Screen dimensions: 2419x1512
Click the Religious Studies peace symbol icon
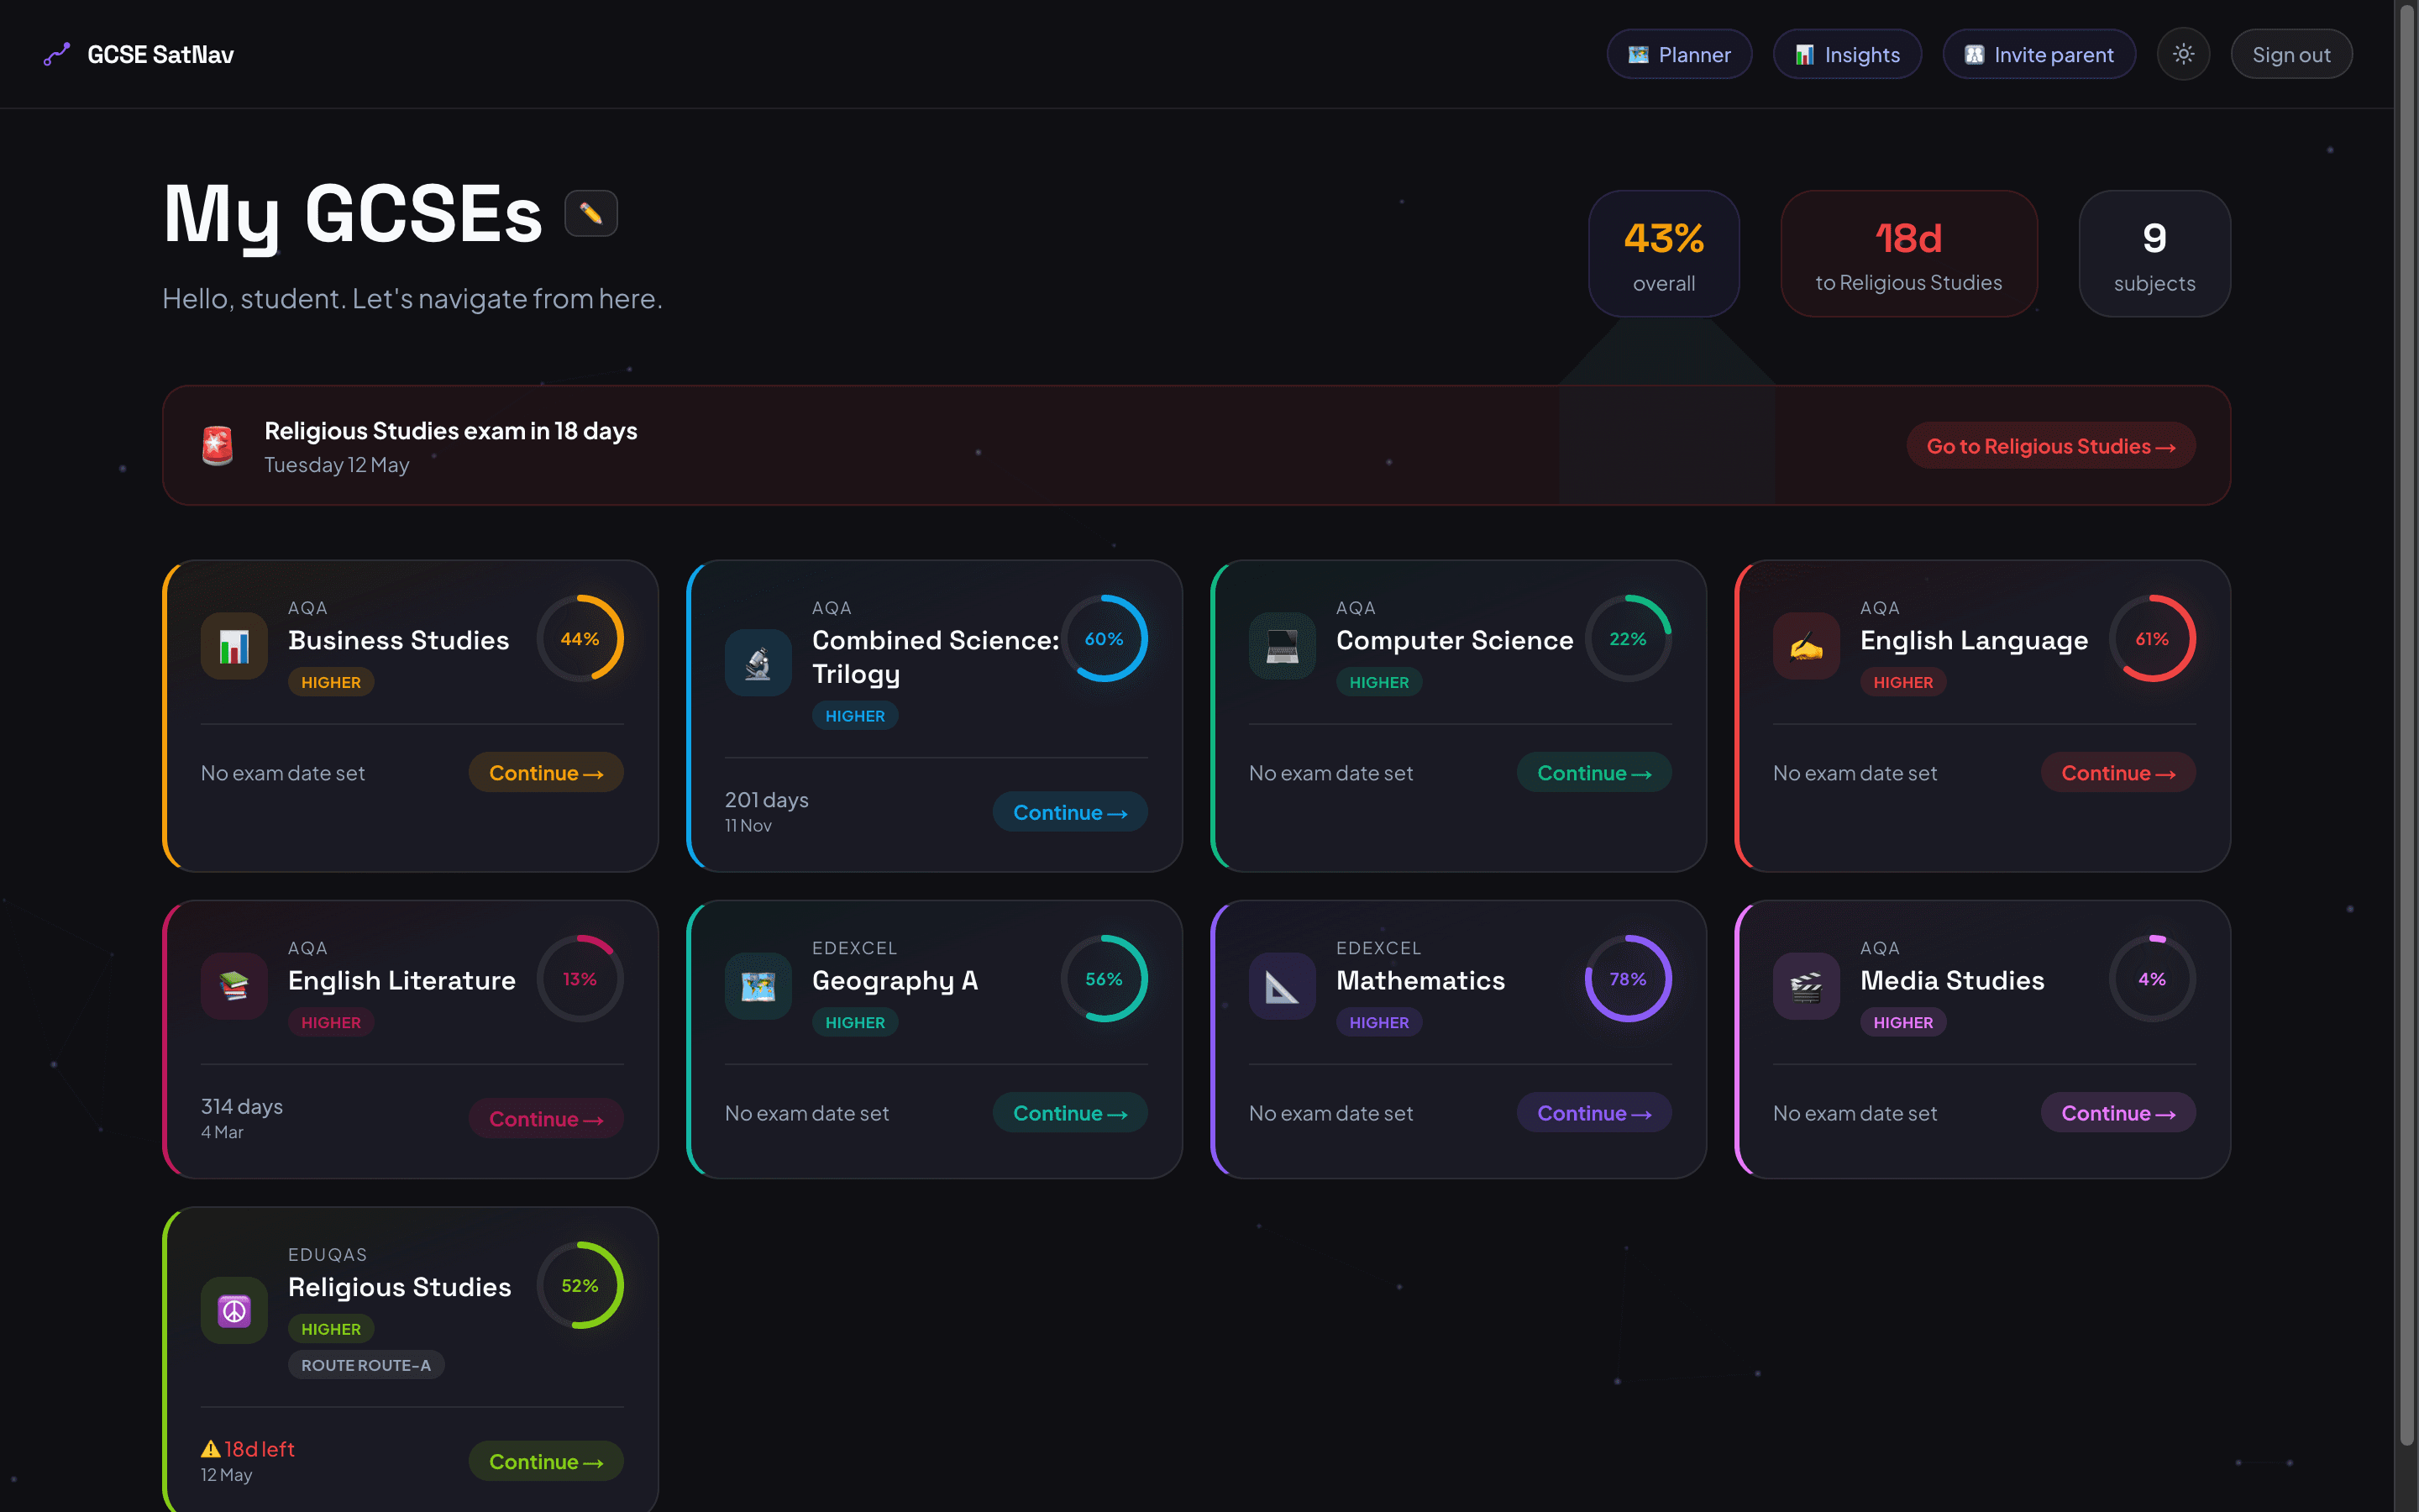(x=234, y=1310)
